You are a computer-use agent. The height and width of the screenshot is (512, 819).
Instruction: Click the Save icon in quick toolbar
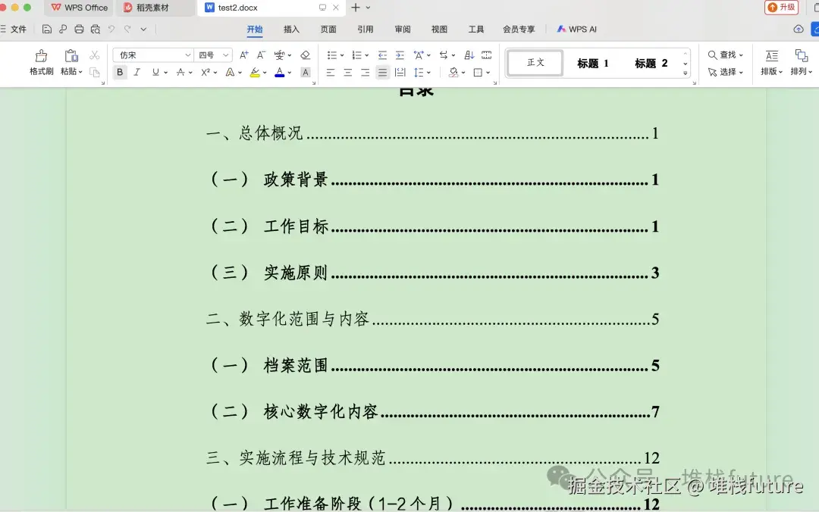[x=47, y=30]
